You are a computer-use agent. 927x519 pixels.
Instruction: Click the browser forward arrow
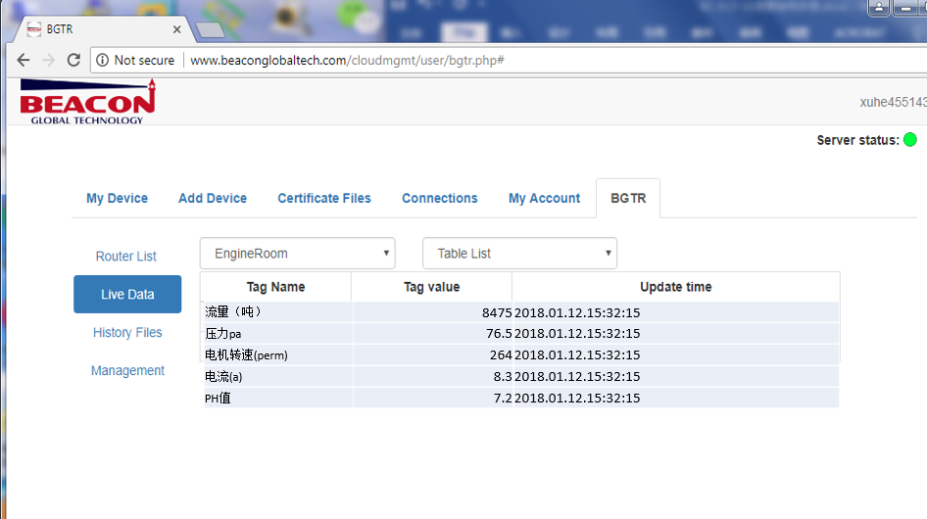48,60
